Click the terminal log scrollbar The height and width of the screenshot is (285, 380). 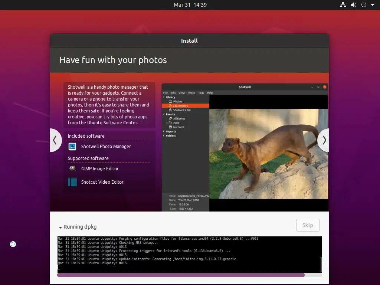[321, 265]
